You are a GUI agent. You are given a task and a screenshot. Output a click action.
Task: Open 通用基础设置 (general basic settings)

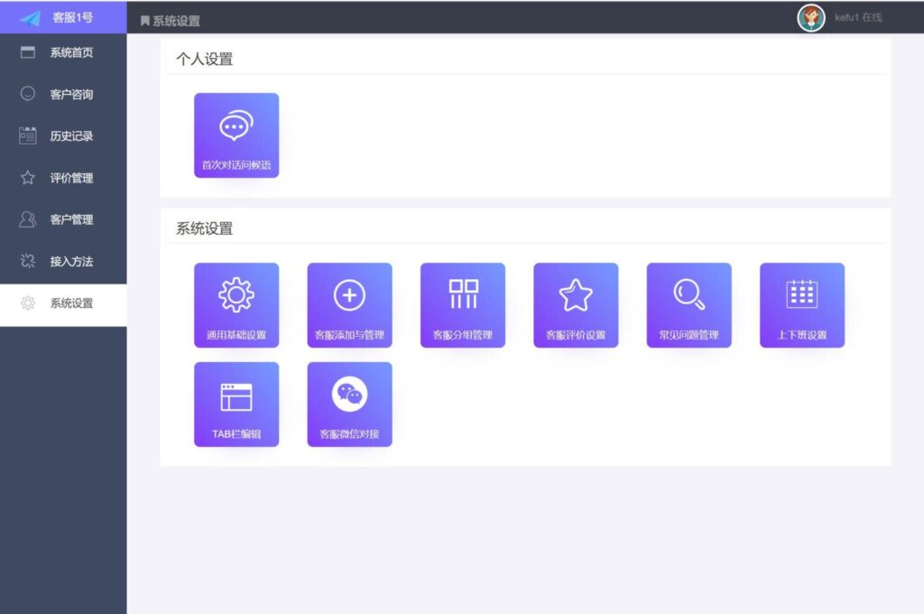[x=236, y=304]
